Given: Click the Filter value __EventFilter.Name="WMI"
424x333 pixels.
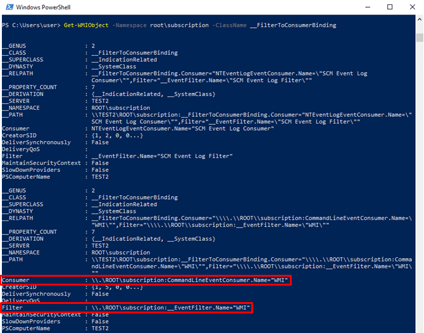Looking at the screenshot, I should [171, 308].
